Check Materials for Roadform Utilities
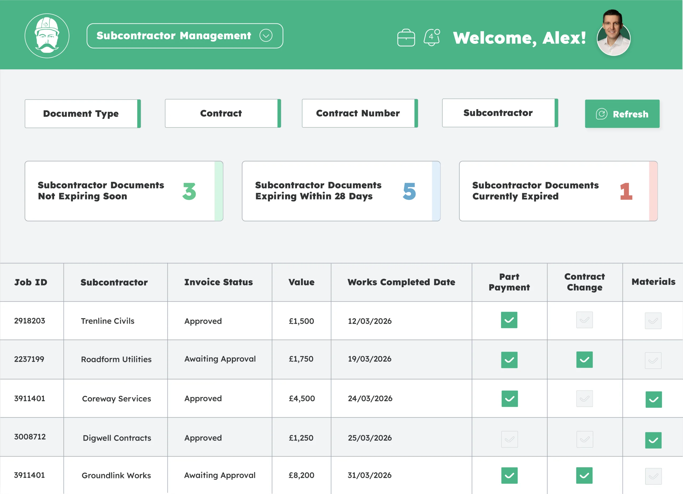The image size is (683, 494). coord(653,360)
